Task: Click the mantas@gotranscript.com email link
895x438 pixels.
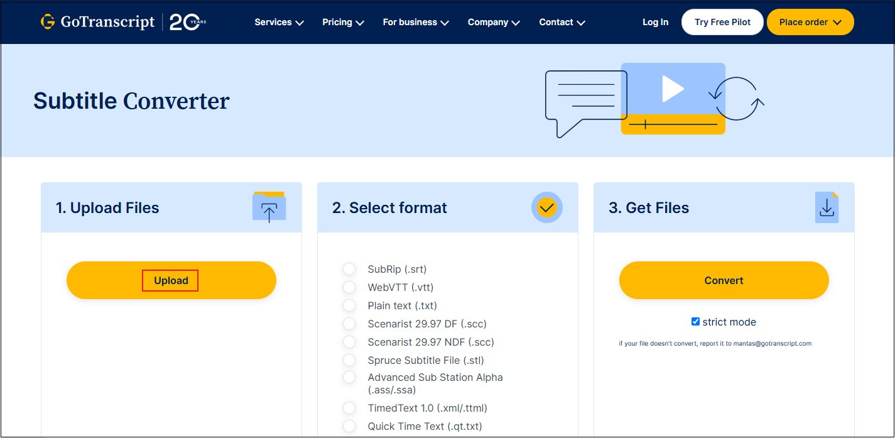Action: [x=772, y=343]
